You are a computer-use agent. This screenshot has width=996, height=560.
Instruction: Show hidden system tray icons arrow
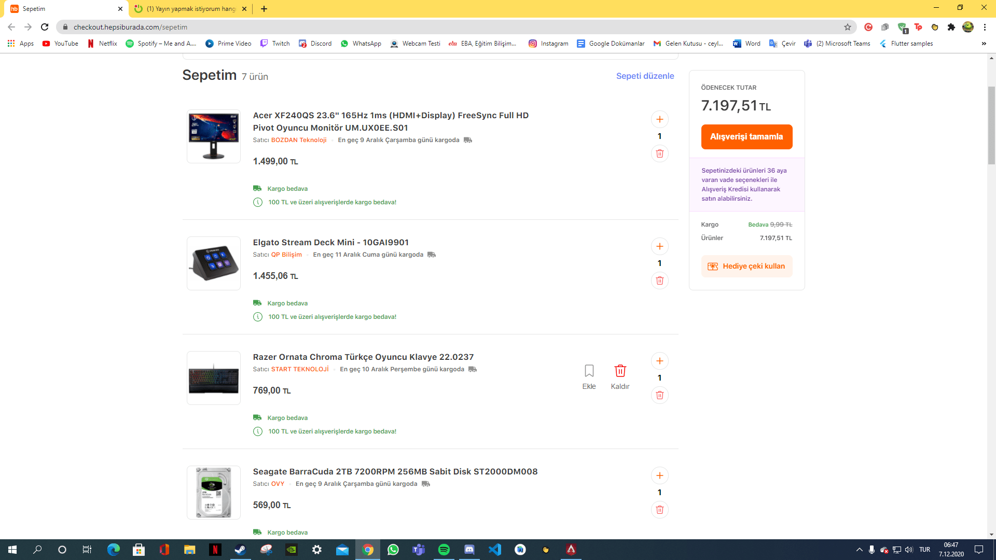tap(859, 550)
